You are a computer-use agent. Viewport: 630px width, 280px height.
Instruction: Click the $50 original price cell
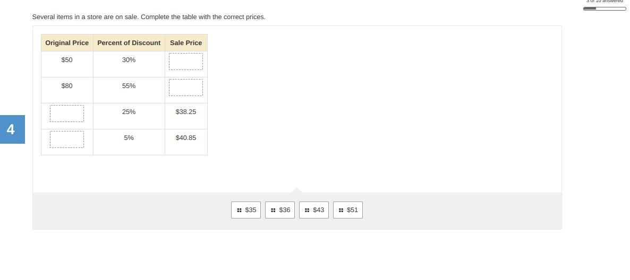point(67,60)
